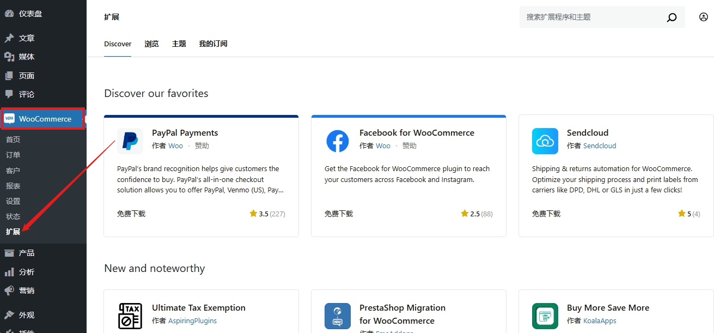714x333 pixels.
Task: Open the Buy More Save More title
Action: click(608, 307)
